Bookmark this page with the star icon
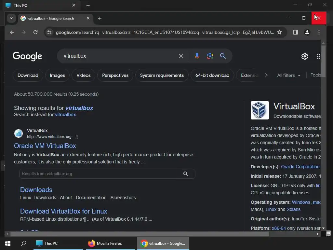 [x=279, y=32]
